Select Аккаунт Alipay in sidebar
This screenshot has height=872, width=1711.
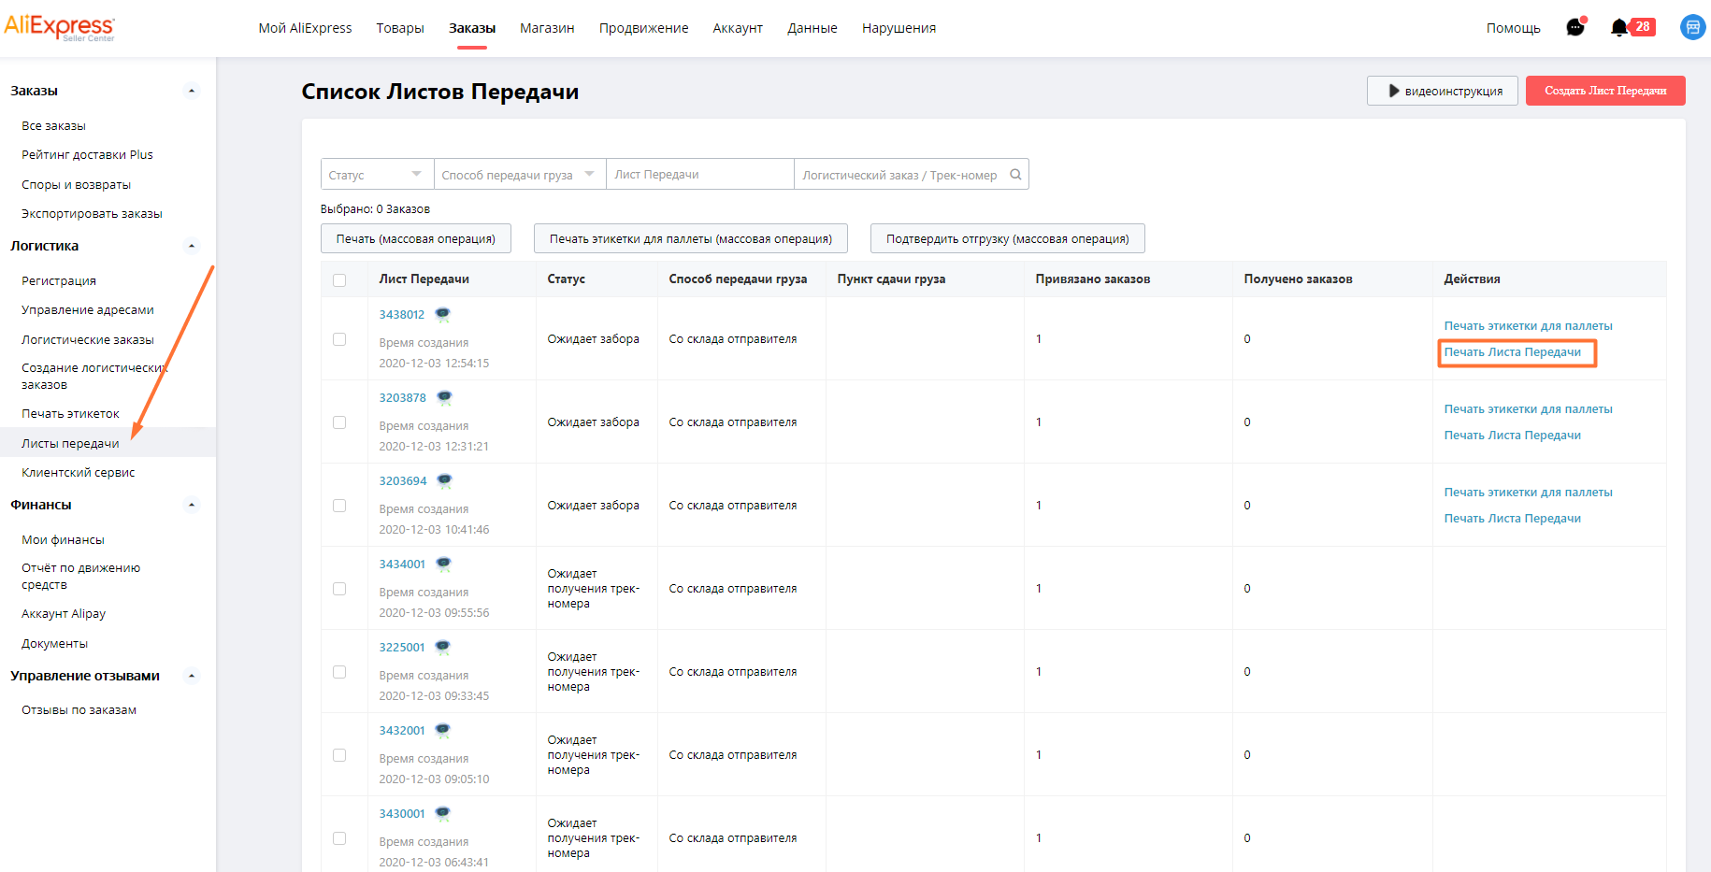point(64,614)
